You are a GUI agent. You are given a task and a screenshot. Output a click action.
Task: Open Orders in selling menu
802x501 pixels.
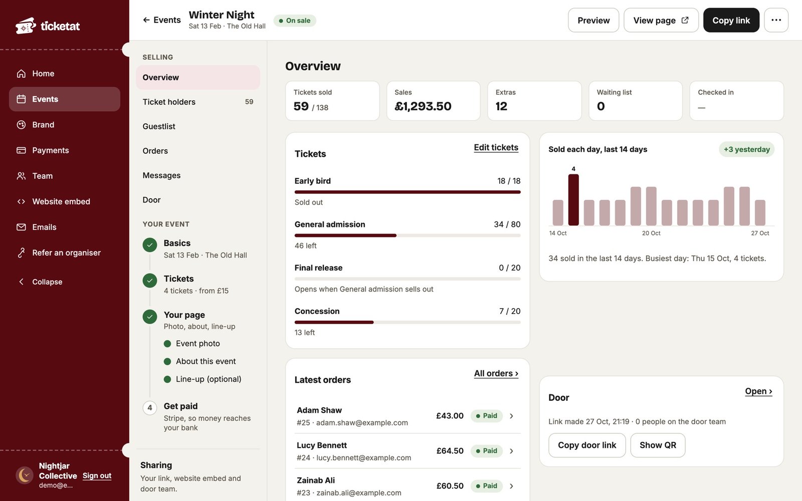coord(197,151)
